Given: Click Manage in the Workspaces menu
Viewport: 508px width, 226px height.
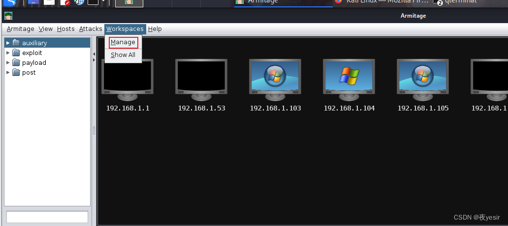Looking at the screenshot, I should click(123, 42).
